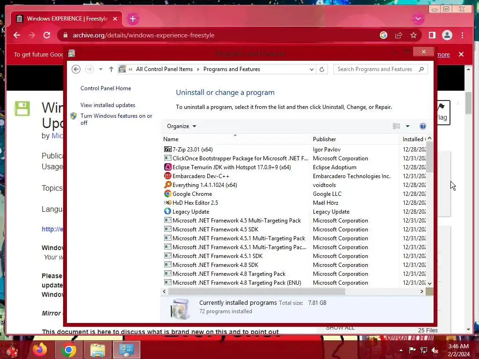Screen dimensions: 479x359
Task: Click the muted volume tray icon
Action: [x=435, y=350]
